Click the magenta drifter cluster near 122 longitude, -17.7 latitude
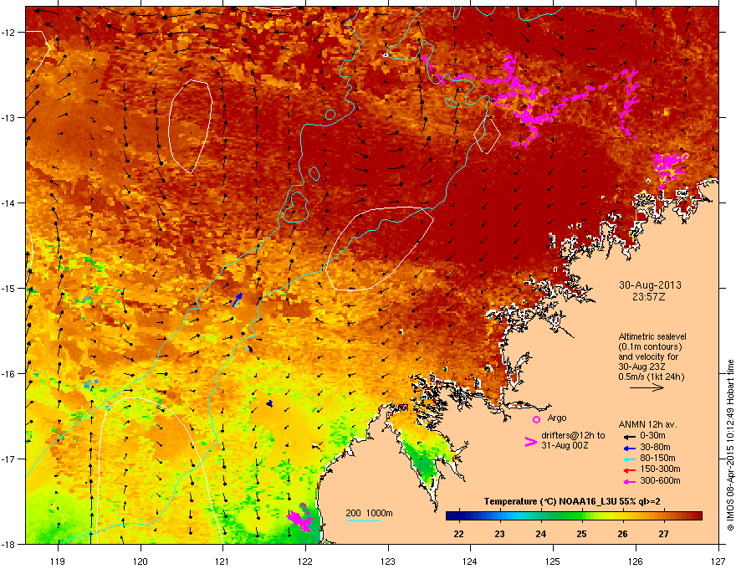The width and height of the screenshot is (736, 569). click(x=300, y=520)
